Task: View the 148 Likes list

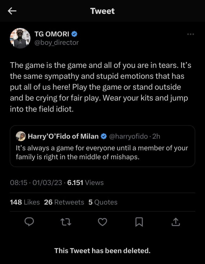Action: 25,202
